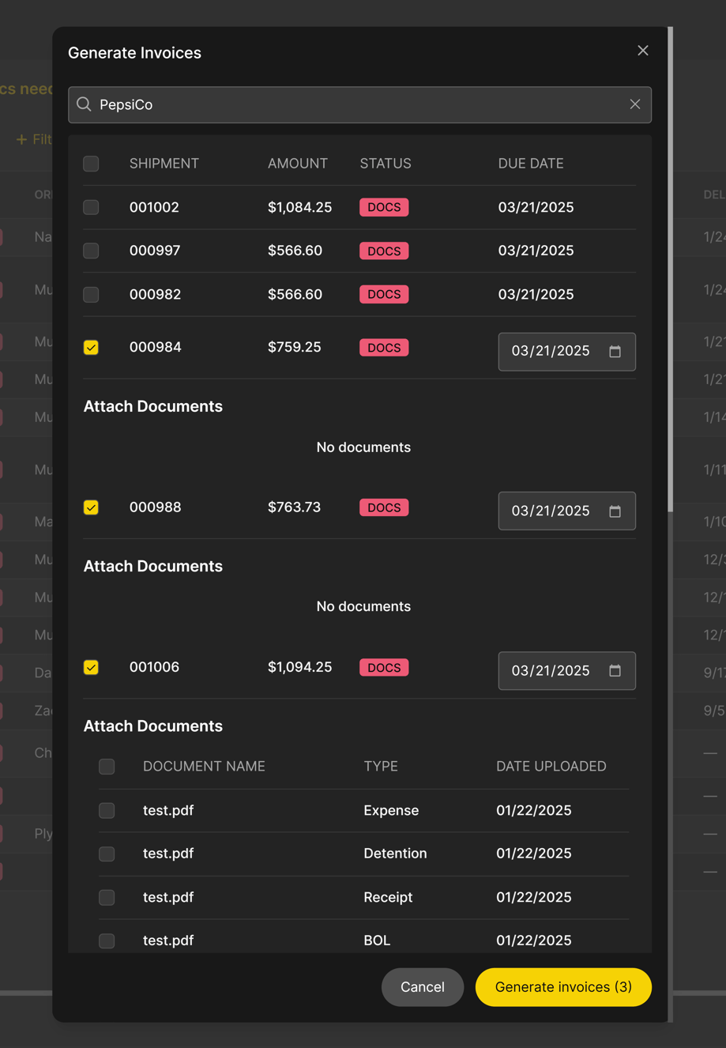
Task: Dismiss the modal with Cancel
Action: point(423,986)
